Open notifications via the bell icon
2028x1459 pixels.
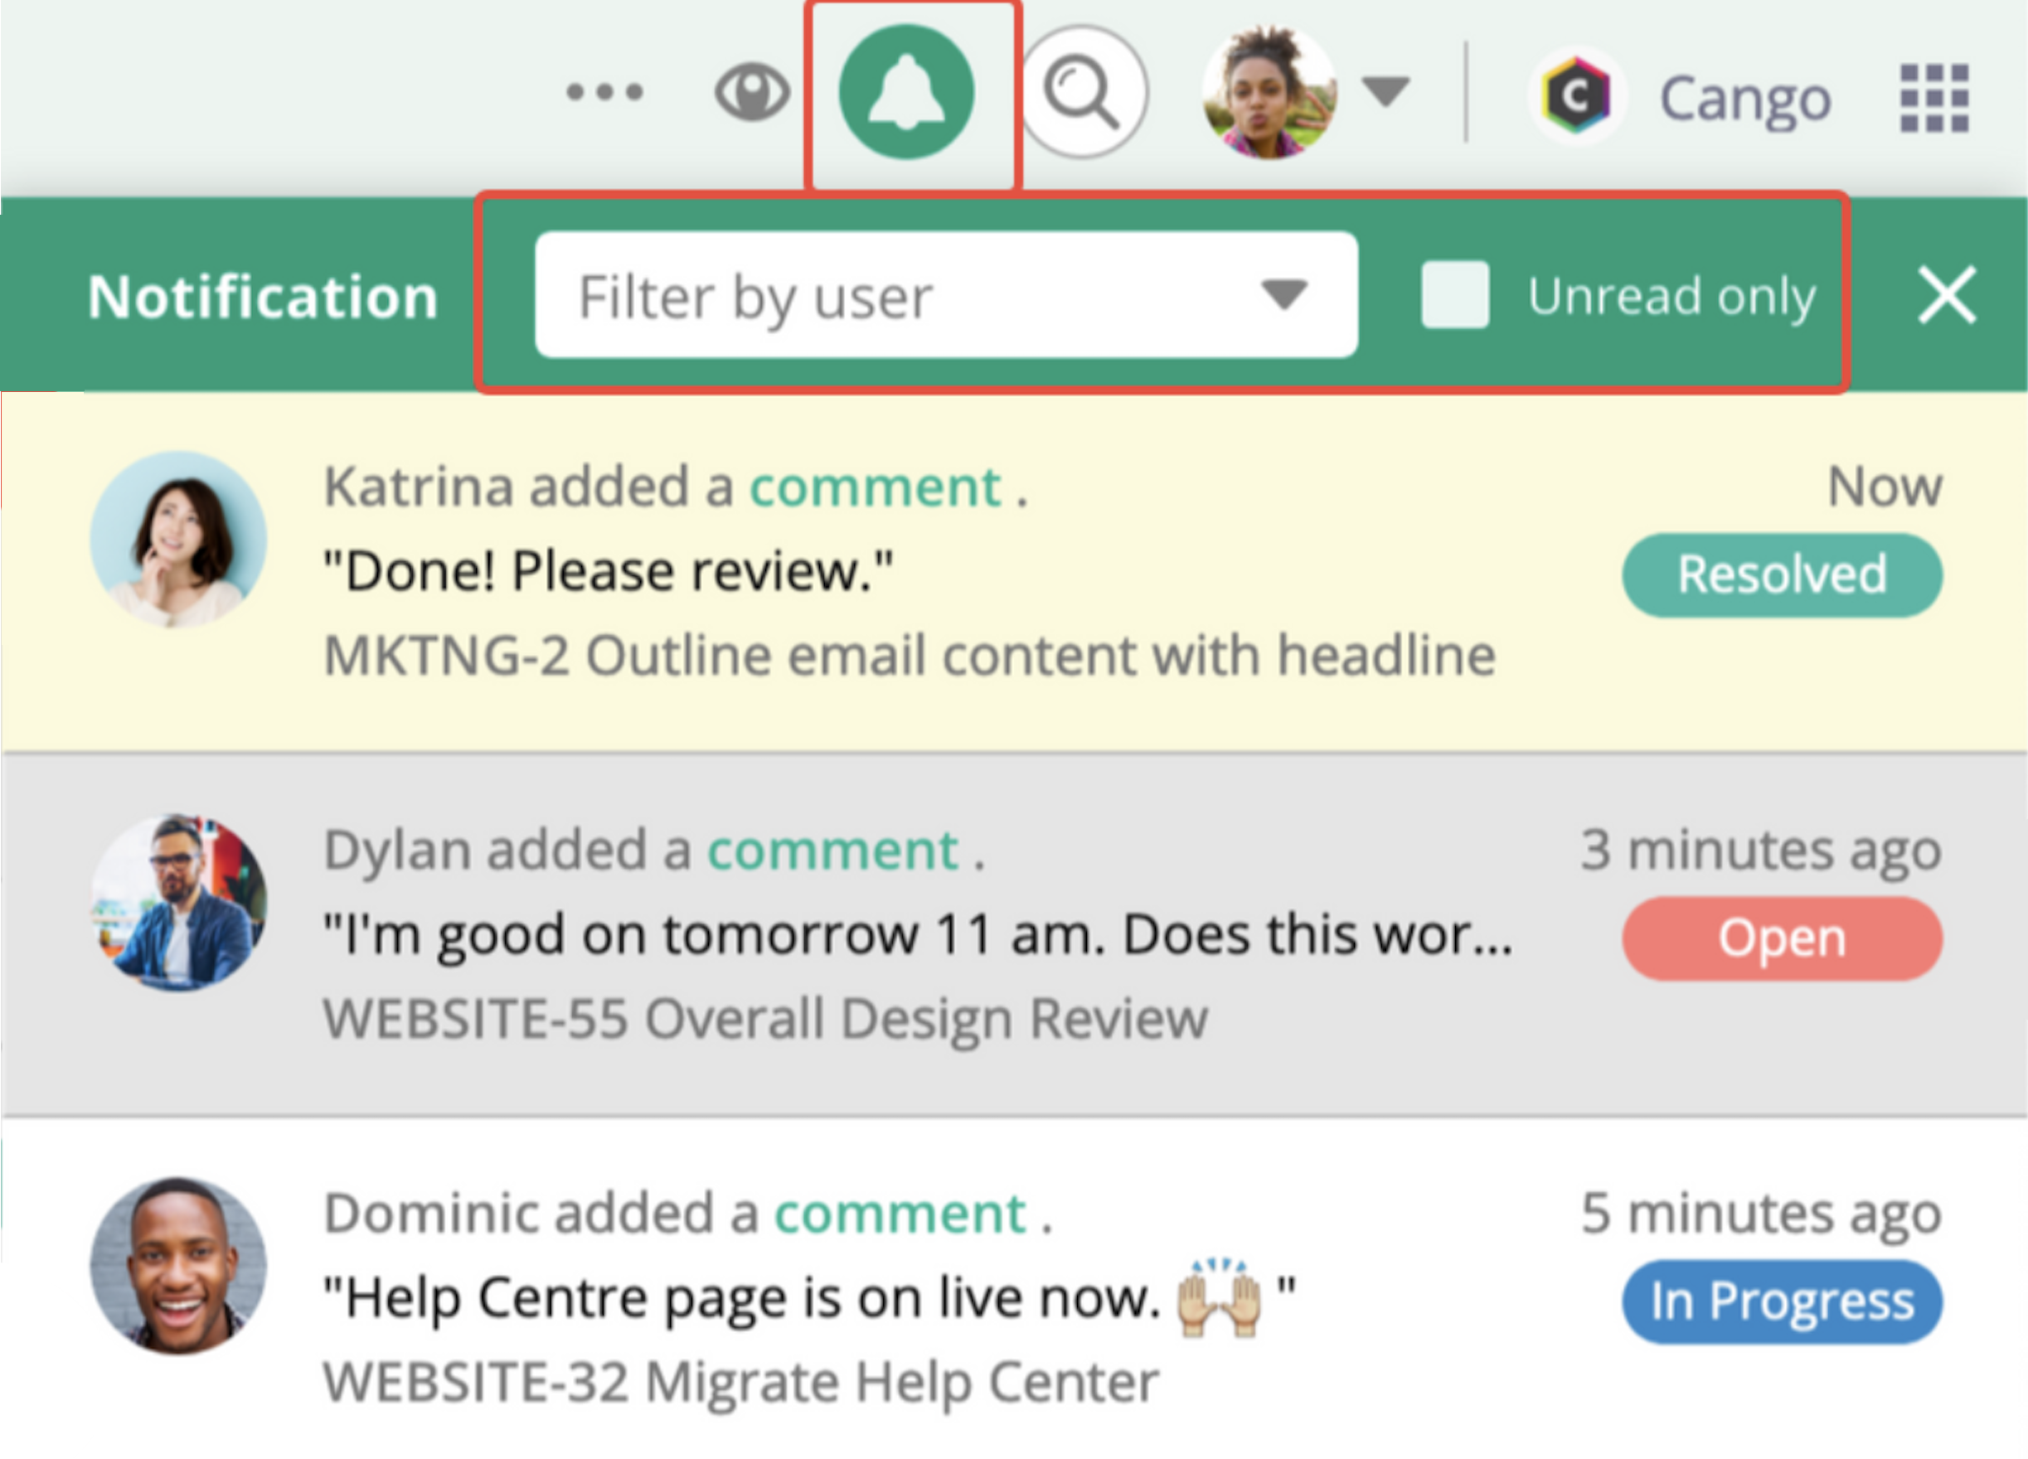click(910, 93)
